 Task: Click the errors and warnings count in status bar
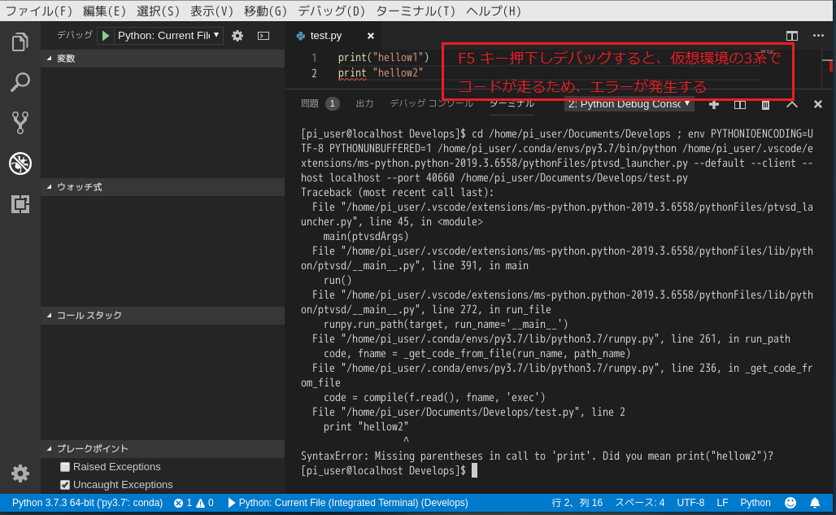194,503
